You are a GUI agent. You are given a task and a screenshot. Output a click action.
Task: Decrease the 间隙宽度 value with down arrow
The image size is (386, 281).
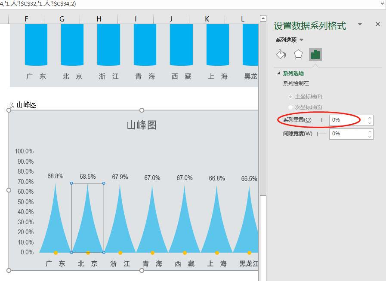370,137
